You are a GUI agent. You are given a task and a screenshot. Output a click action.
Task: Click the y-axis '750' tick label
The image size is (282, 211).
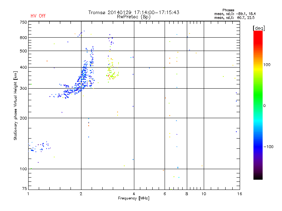(23, 22)
